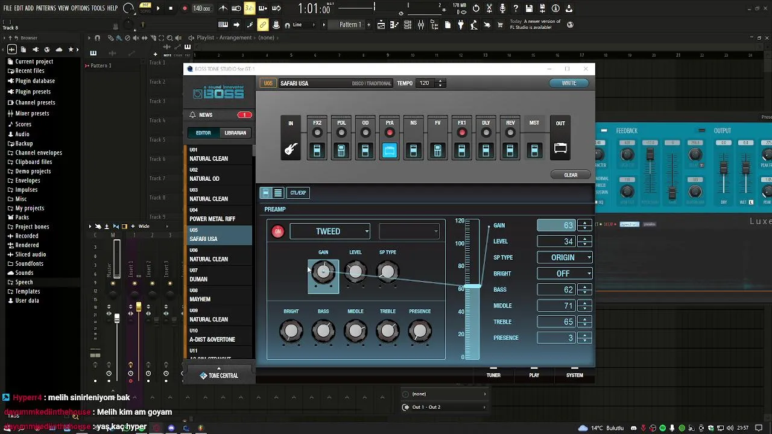Click the CLEAR button
Viewport: 772px width, 434px height.
[571, 175]
